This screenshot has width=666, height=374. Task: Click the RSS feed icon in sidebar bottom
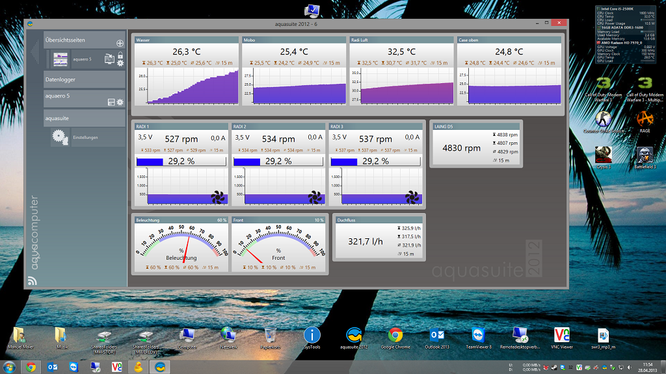click(32, 281)
